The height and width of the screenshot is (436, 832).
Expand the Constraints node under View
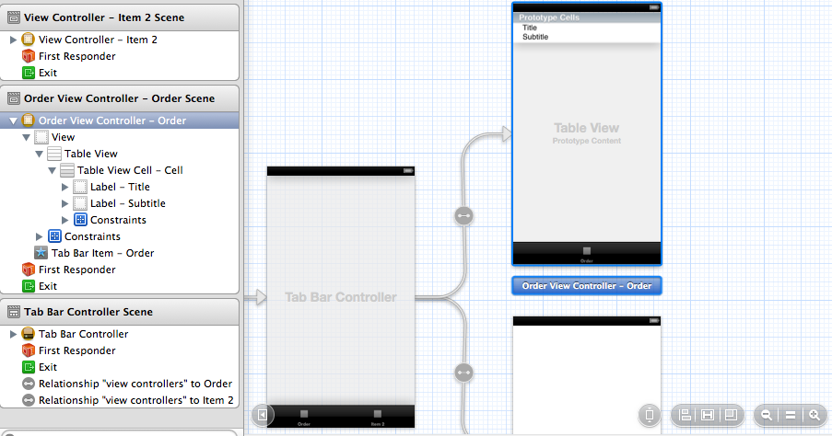(x=40, y=236)
